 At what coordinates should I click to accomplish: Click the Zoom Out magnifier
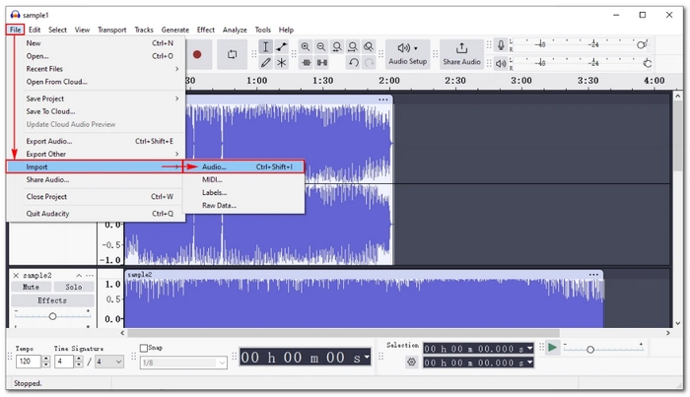coord(321,47)
